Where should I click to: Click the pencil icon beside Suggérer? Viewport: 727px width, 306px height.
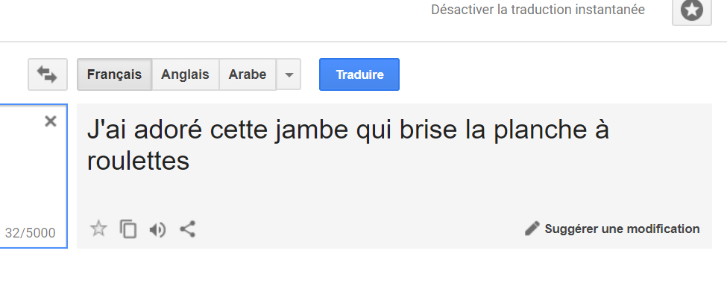click(532, 229)
